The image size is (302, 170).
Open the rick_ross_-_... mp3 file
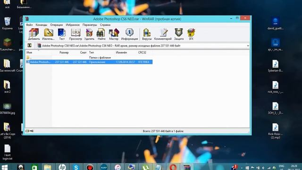[275, 87]
